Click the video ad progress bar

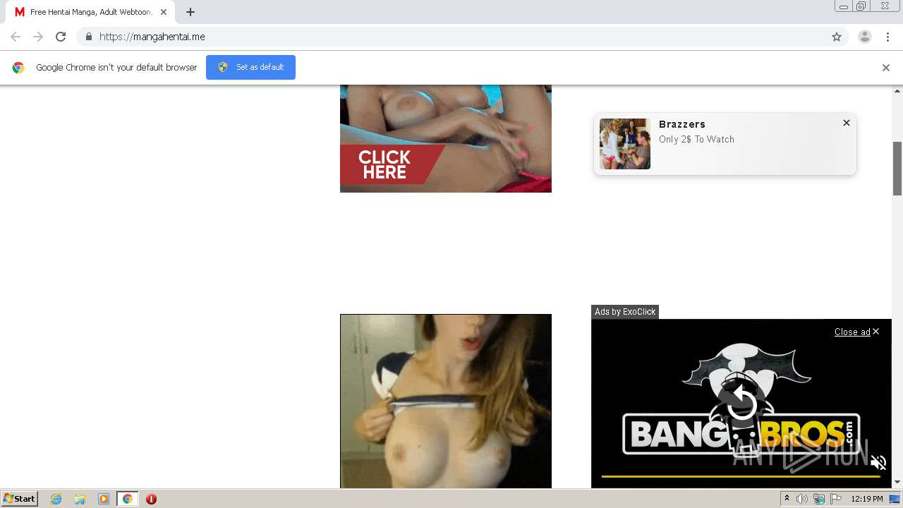tap(741, 477)
